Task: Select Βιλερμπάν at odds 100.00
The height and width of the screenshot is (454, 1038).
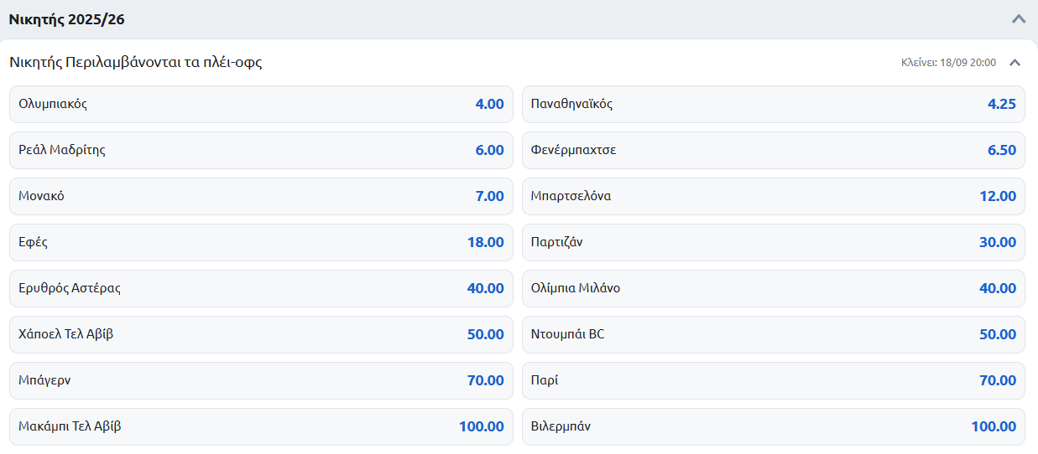Action: click(x=774, y=426)
